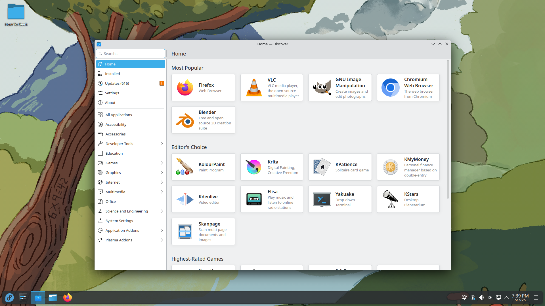Viewport: 545px width, 306px height.
Task: Expand the Application Addons chevron
Action: pyautogui.click(x=162, y=230)
